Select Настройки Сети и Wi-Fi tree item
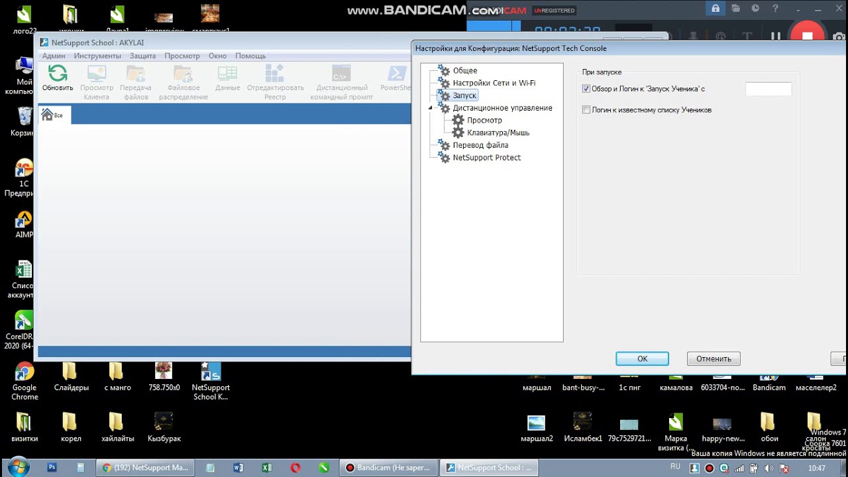 coord(494,83)
